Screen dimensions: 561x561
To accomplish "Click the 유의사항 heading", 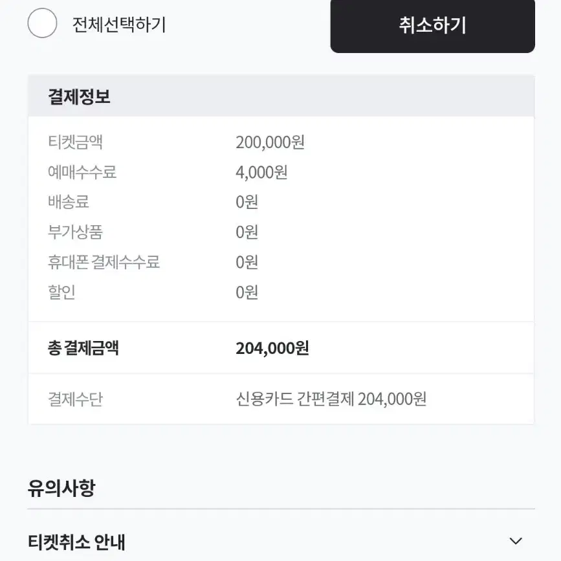I will pyautogui.click(x=61, y=488).
